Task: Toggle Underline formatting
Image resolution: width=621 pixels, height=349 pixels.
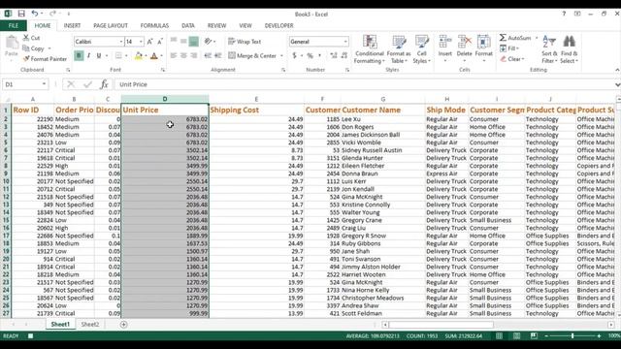Action: (x=99, y=56)
